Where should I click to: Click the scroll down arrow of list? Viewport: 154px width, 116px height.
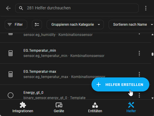[x=153, y=98]
